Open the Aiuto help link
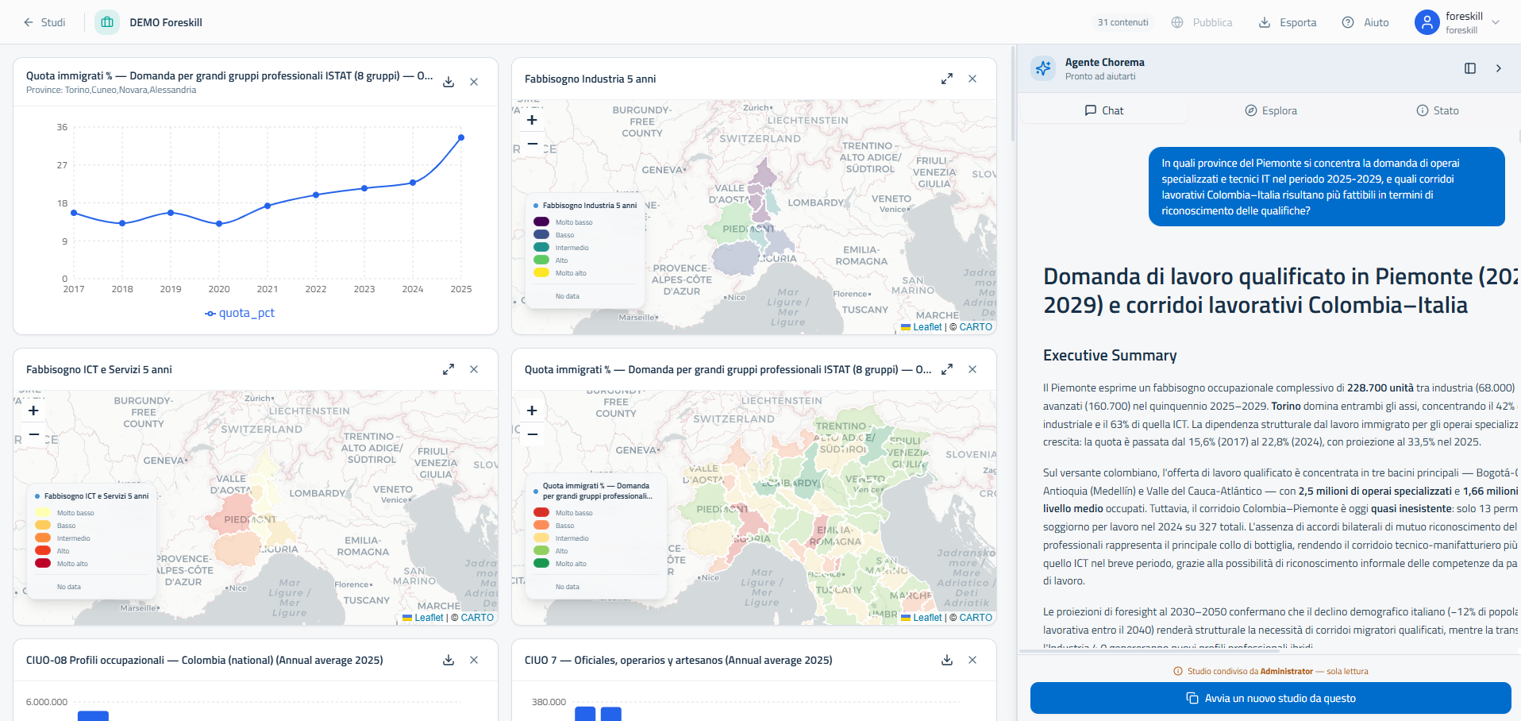 1365,22
